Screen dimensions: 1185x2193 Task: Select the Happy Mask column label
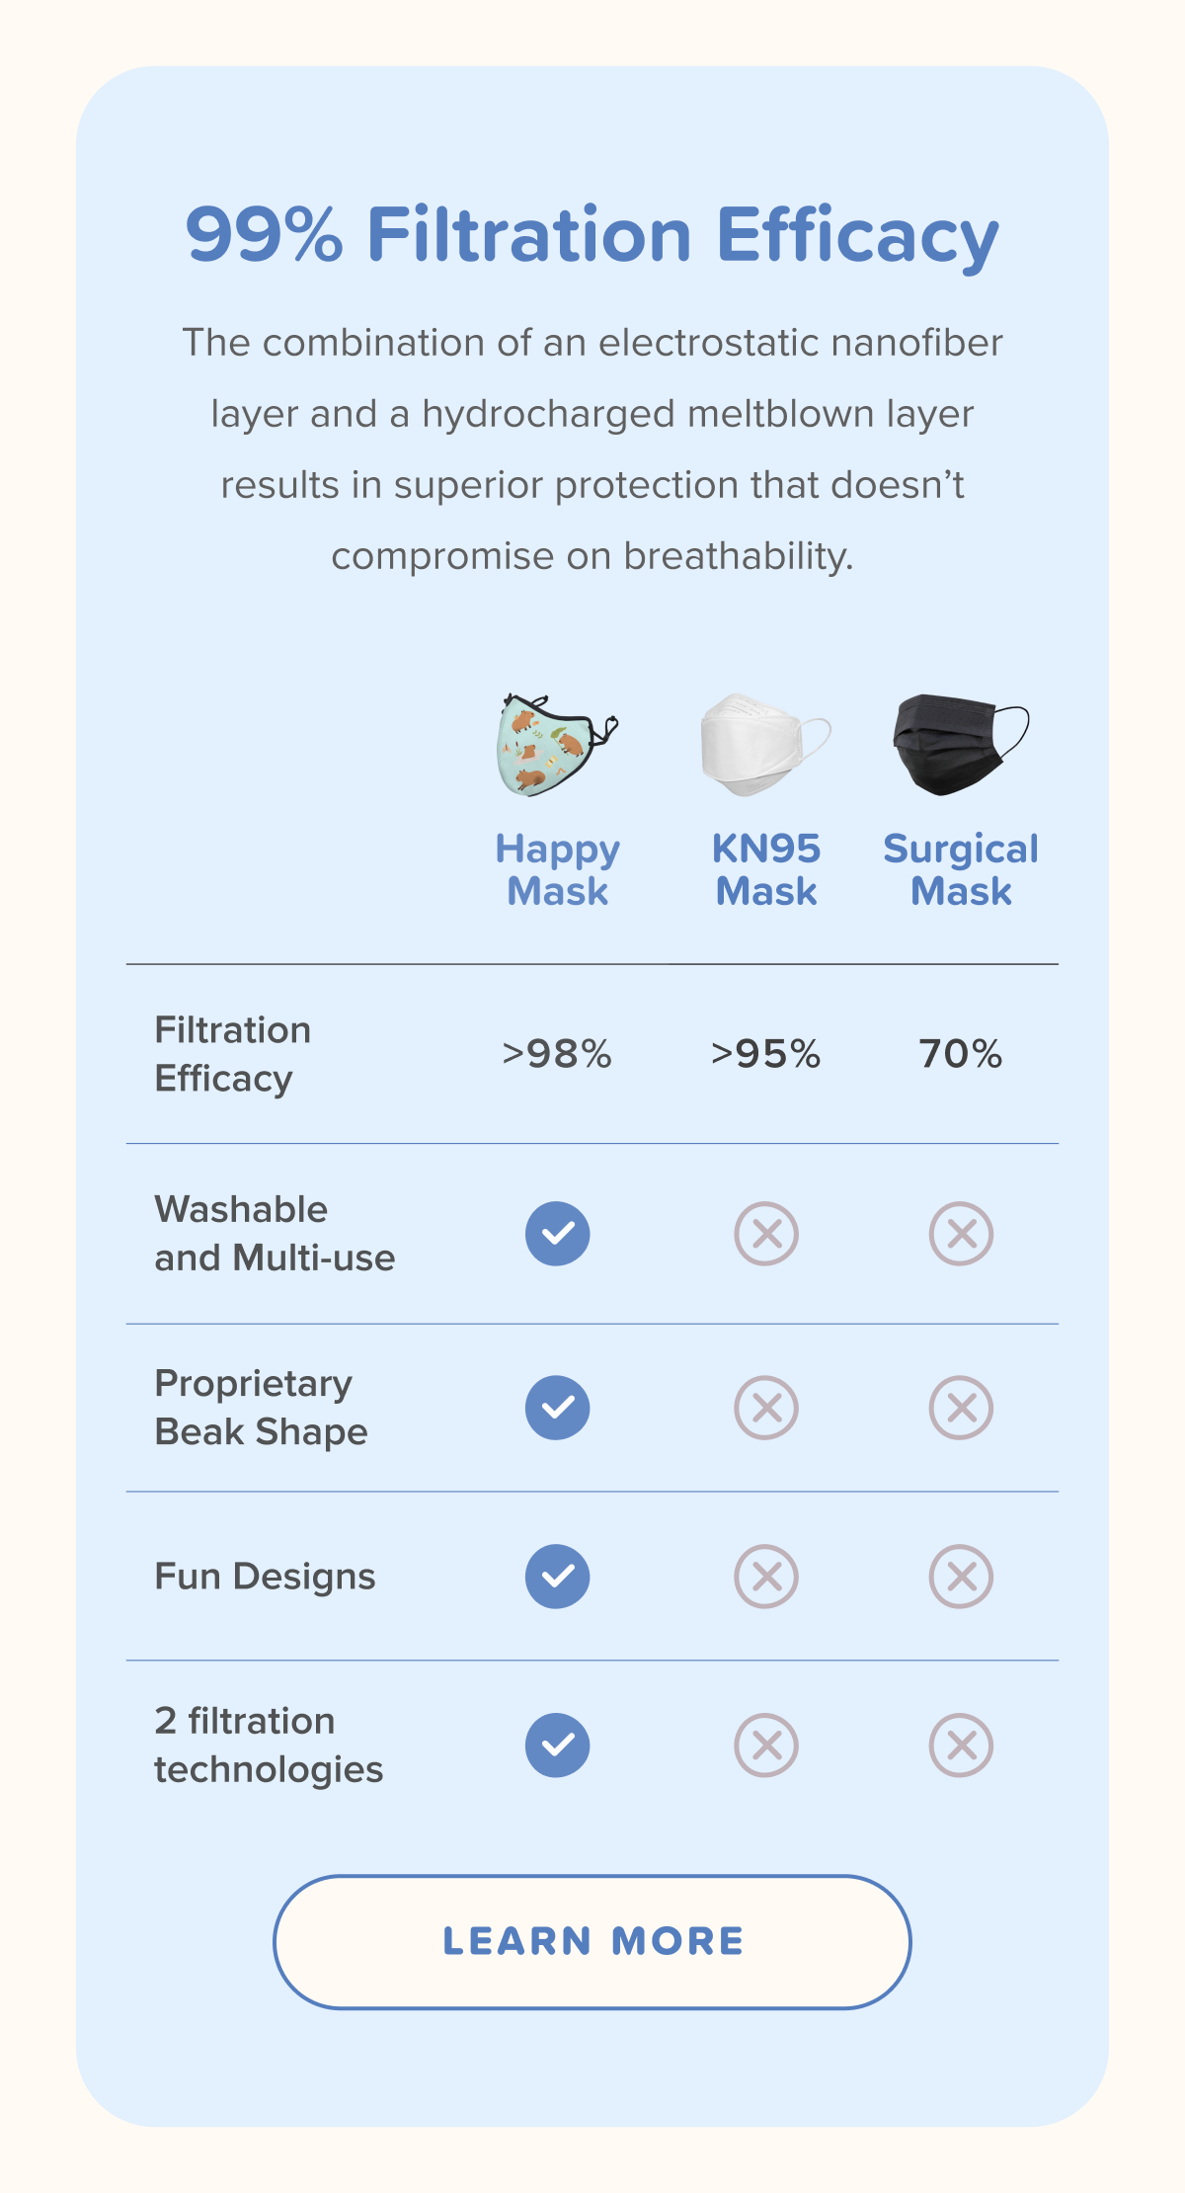[x=558, y=870]
